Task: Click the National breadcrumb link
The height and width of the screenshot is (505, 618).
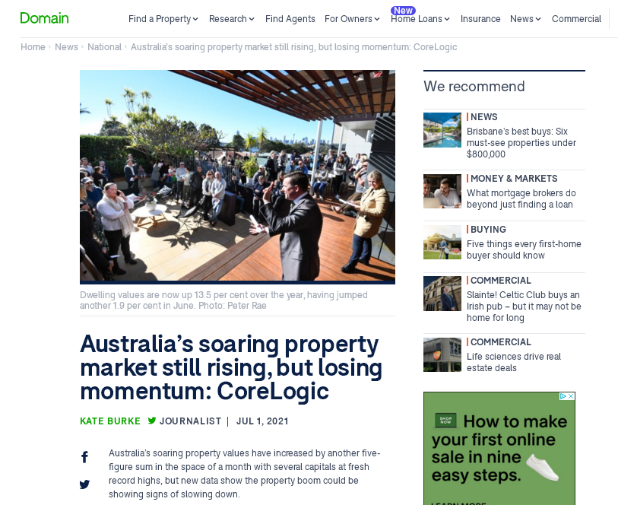Action: [x=104, y=47]
